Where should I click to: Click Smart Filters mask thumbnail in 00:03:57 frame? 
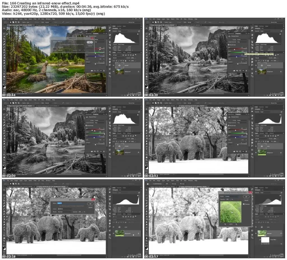265,240
